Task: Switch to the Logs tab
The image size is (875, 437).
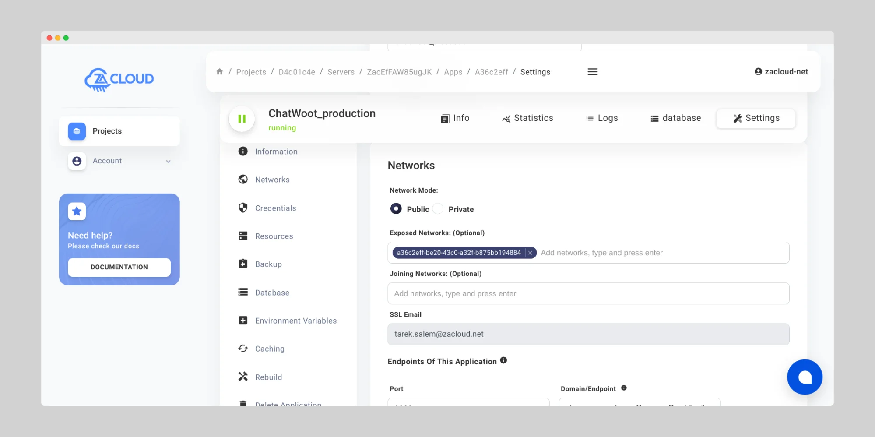Action: pos(602,118)
